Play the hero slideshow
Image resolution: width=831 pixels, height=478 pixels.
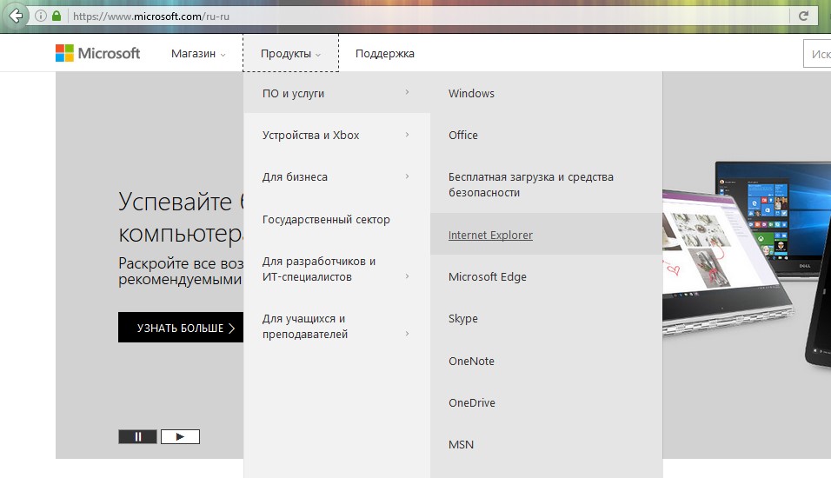coord(180,436)
